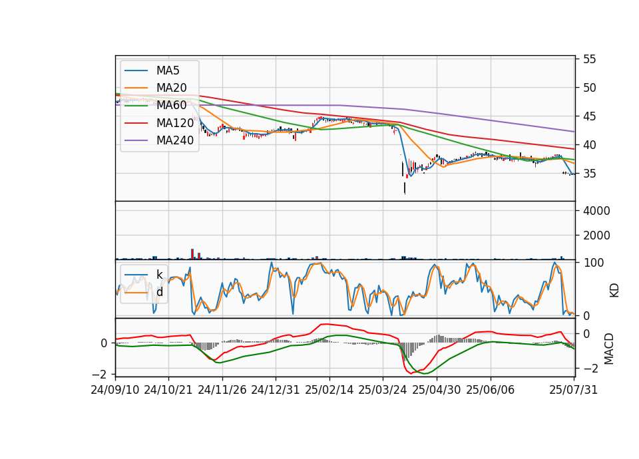Click the MACD vertical axis title

(x=609, y=349)
